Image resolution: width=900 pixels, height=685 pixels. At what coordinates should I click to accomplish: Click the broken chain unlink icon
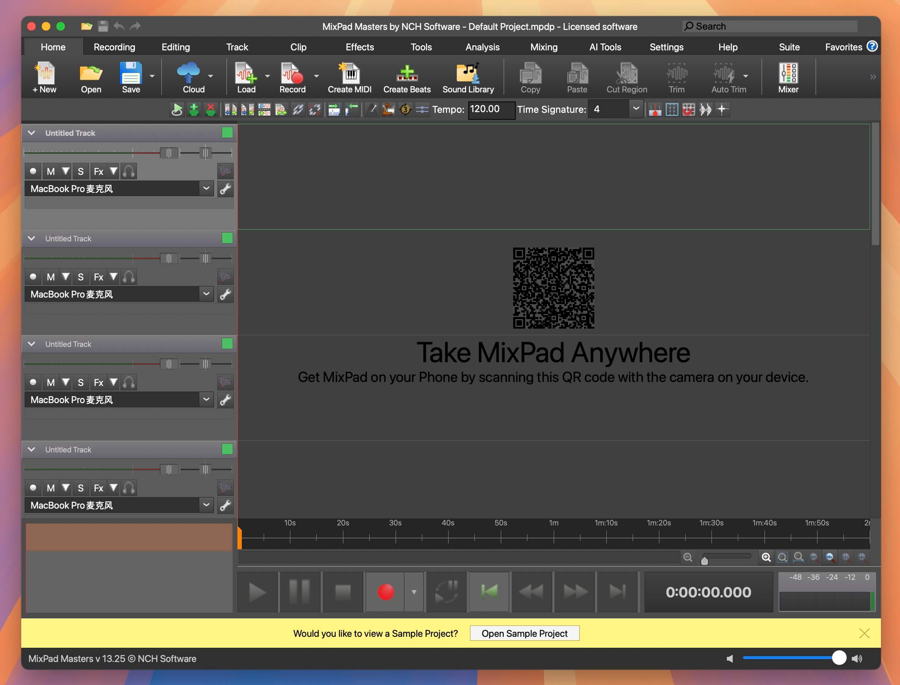(x=314, y=109)
